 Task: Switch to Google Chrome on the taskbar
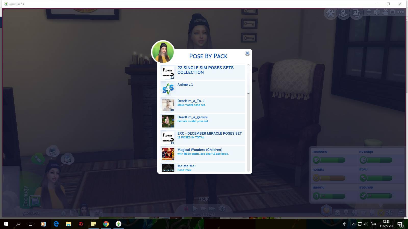point(106,224)
